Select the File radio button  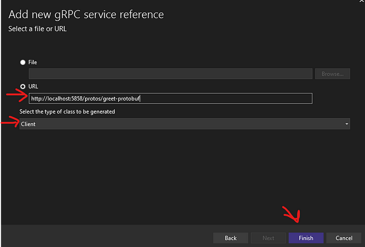coord(22,63)
